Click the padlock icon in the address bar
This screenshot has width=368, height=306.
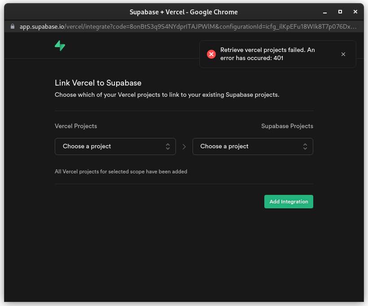pos(12,26)
